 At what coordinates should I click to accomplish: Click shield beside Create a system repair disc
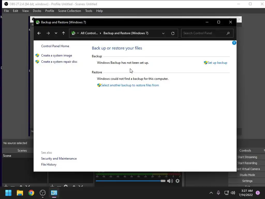click(x=37, y=62)
